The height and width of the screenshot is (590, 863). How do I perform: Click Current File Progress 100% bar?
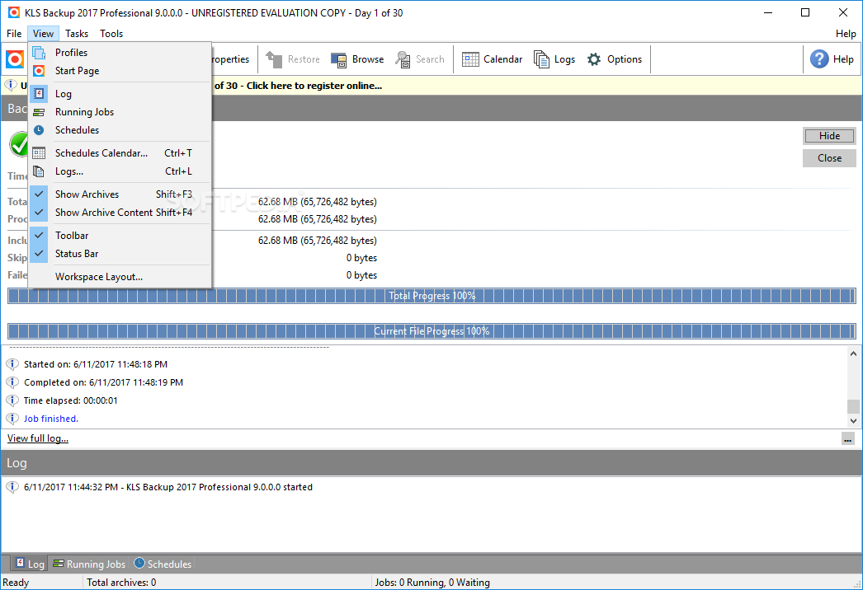click(x=431, y=331)
